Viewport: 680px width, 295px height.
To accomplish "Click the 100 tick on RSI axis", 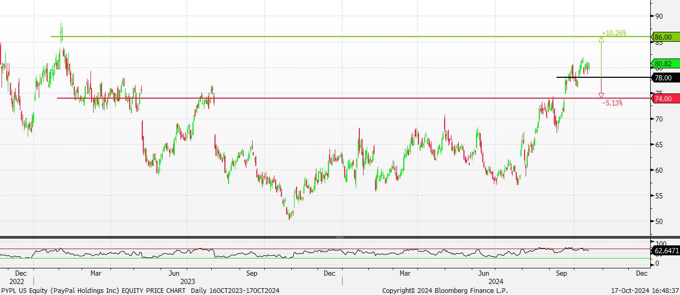I will (x=660, y=244).
